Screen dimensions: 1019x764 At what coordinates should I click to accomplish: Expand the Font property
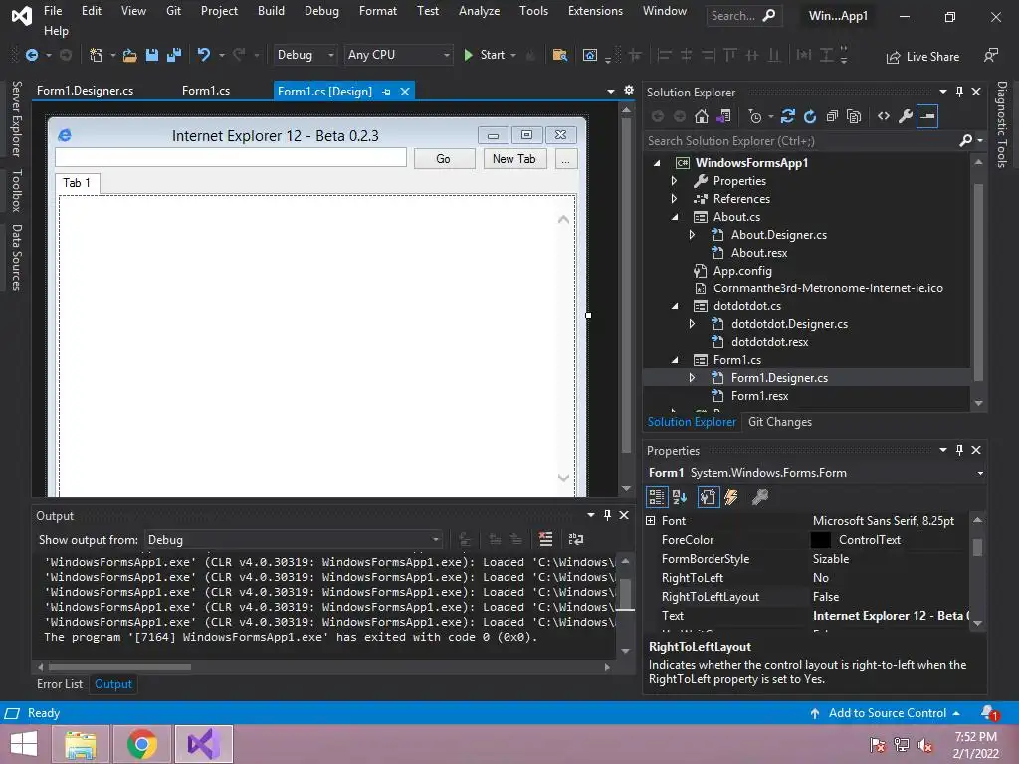tap(651, 521)
